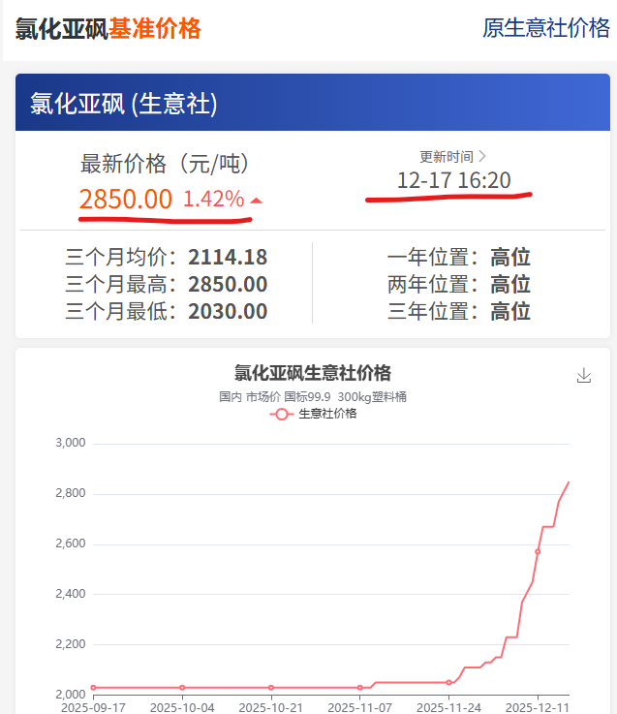Select the chart data point above 2025-10-04
617x714 pixels.
(182, 687)
